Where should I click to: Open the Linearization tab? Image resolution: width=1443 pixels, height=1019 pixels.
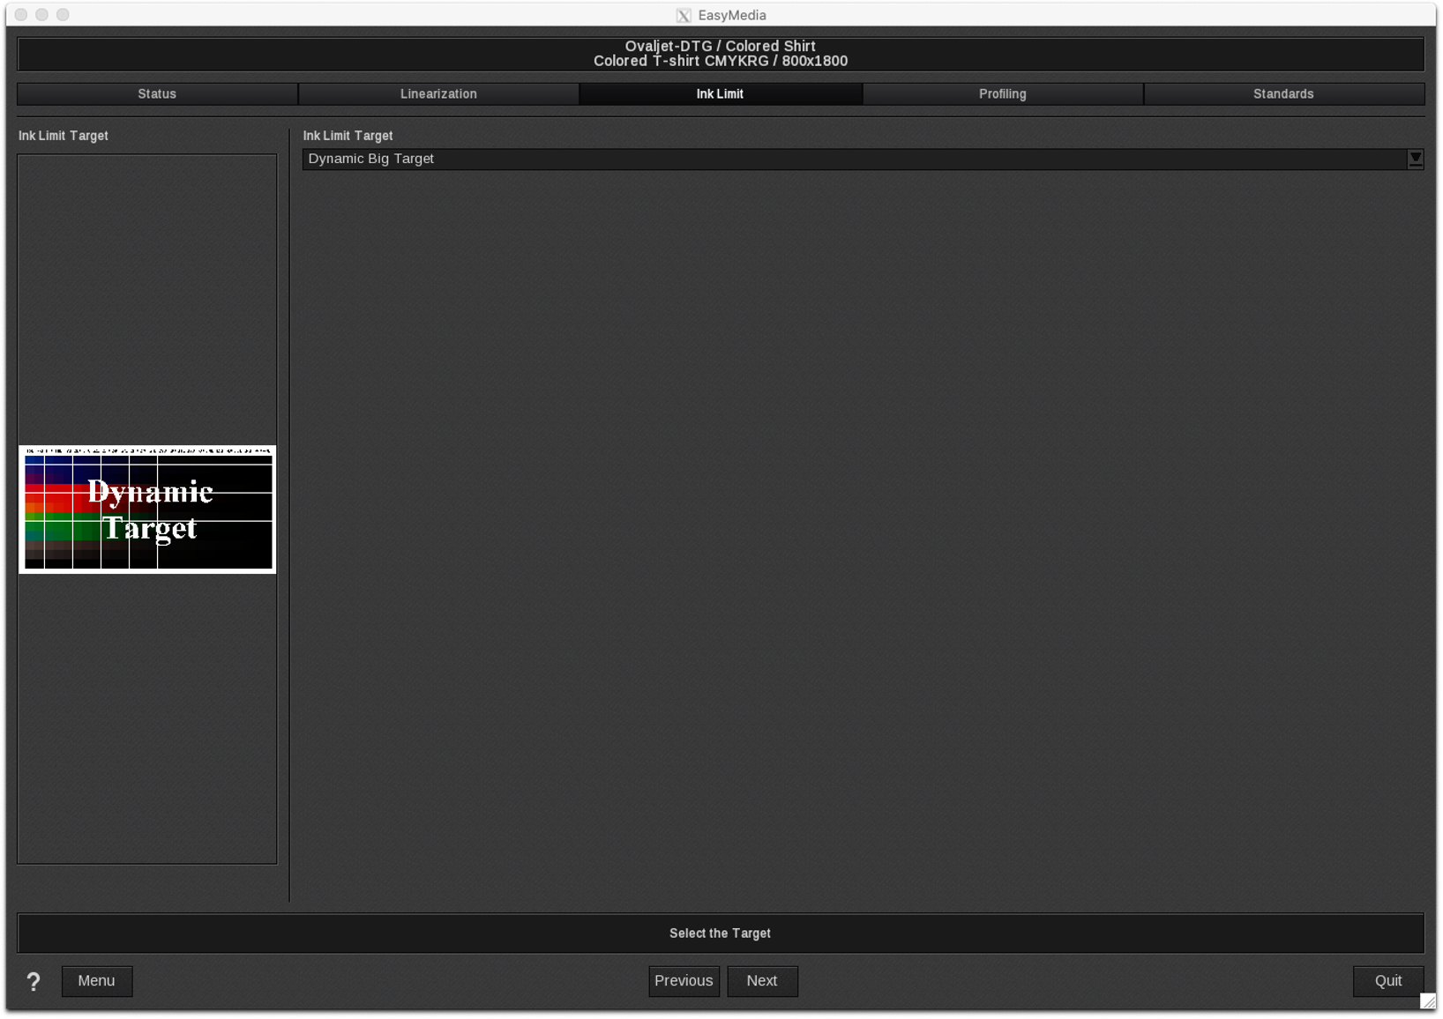(438, 94)
